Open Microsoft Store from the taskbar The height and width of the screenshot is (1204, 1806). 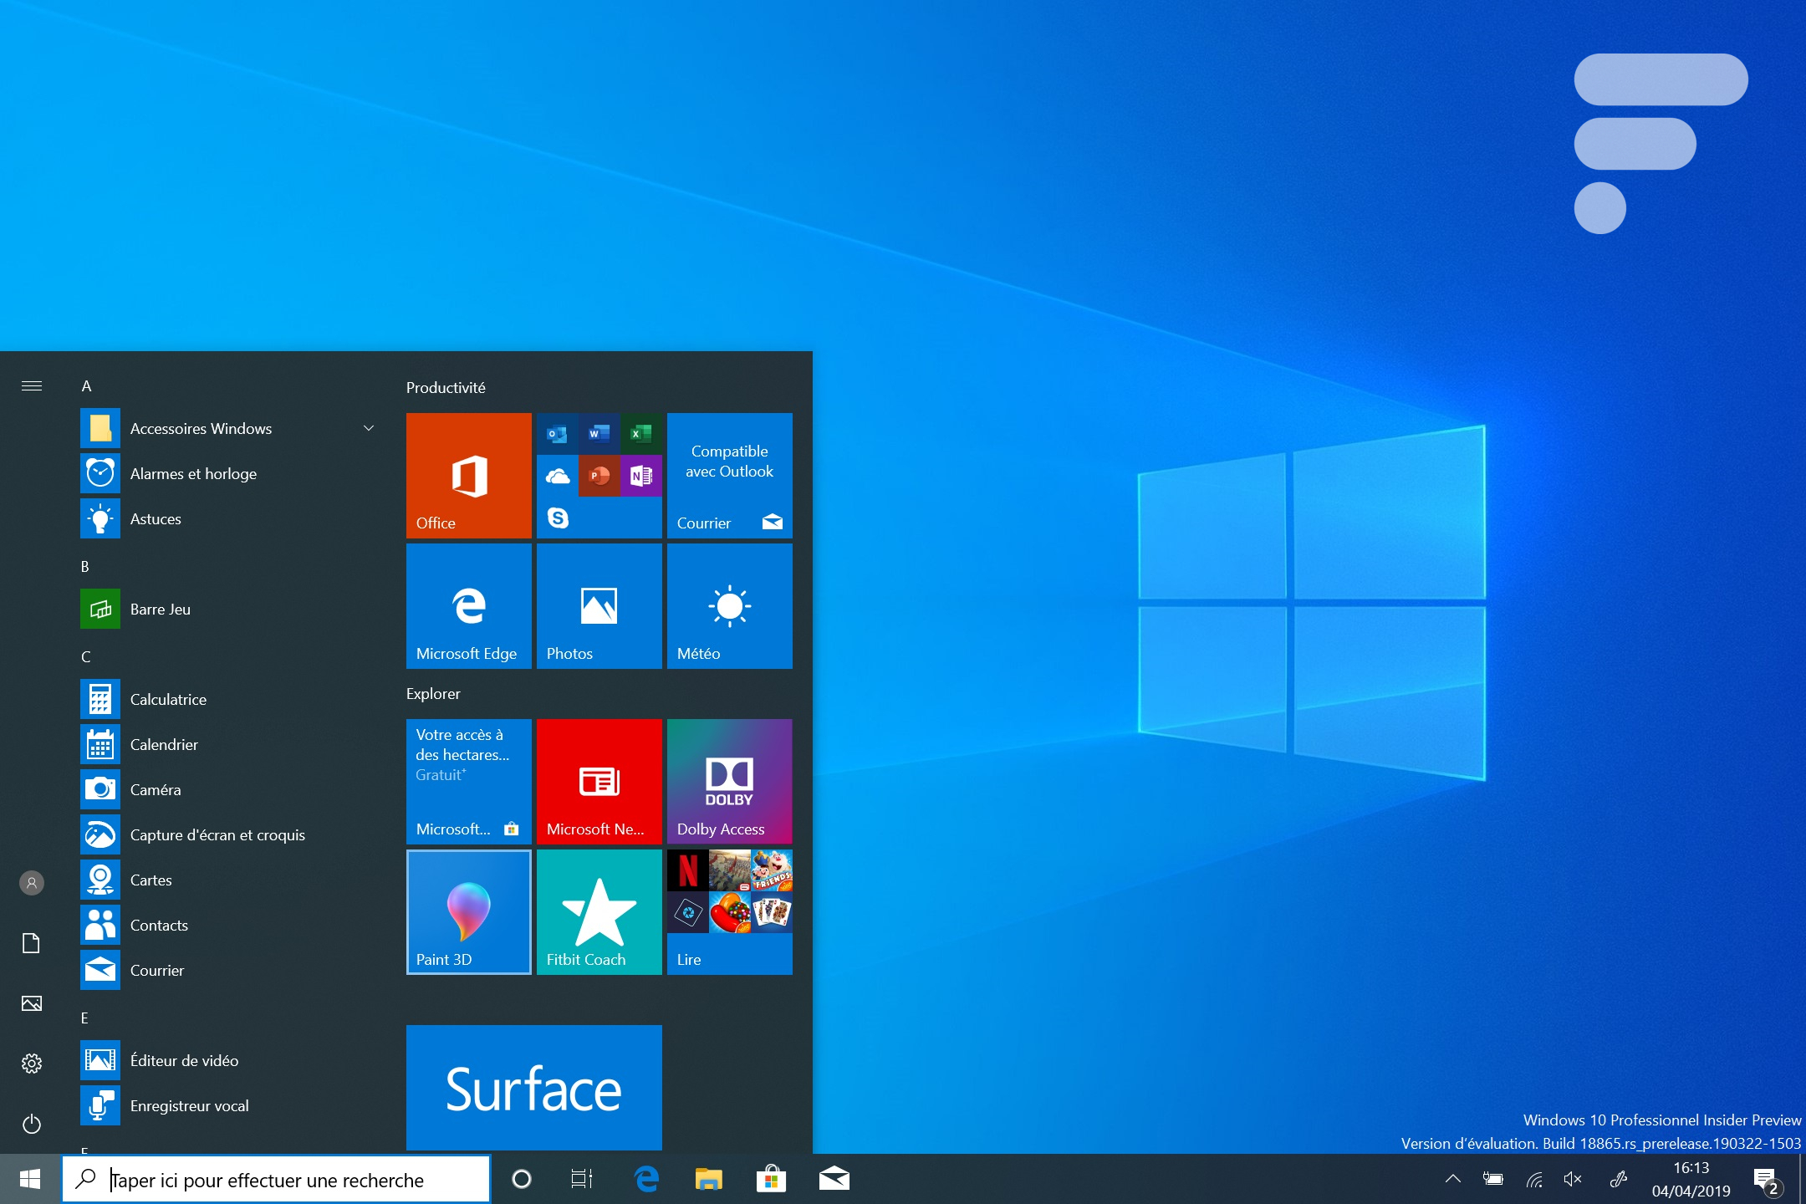[771, 1180]
